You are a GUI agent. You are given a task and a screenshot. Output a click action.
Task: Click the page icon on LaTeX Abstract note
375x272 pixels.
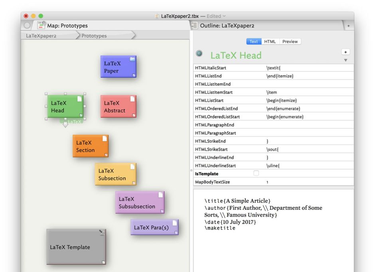[132, 99]
